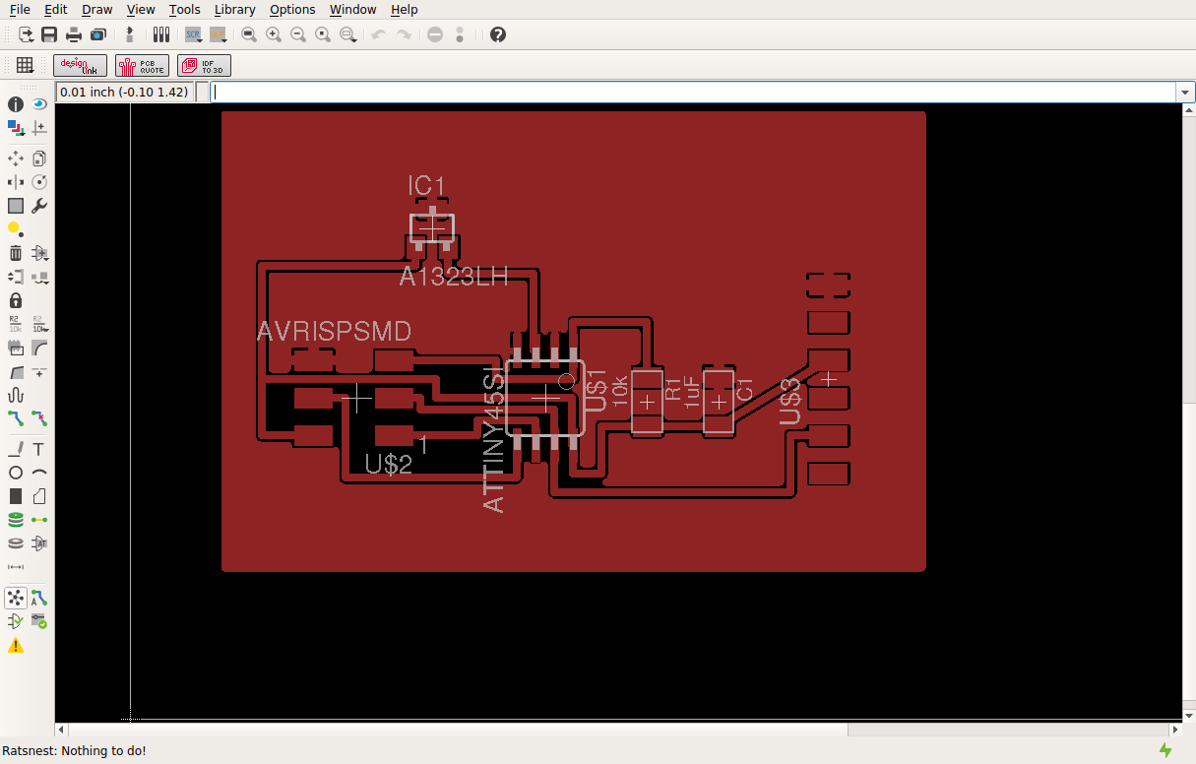Image resolution: width=1196 pixels, height=764 pixels.
Task: Select the Delete trash can tool
Action: tap(16, 253)
